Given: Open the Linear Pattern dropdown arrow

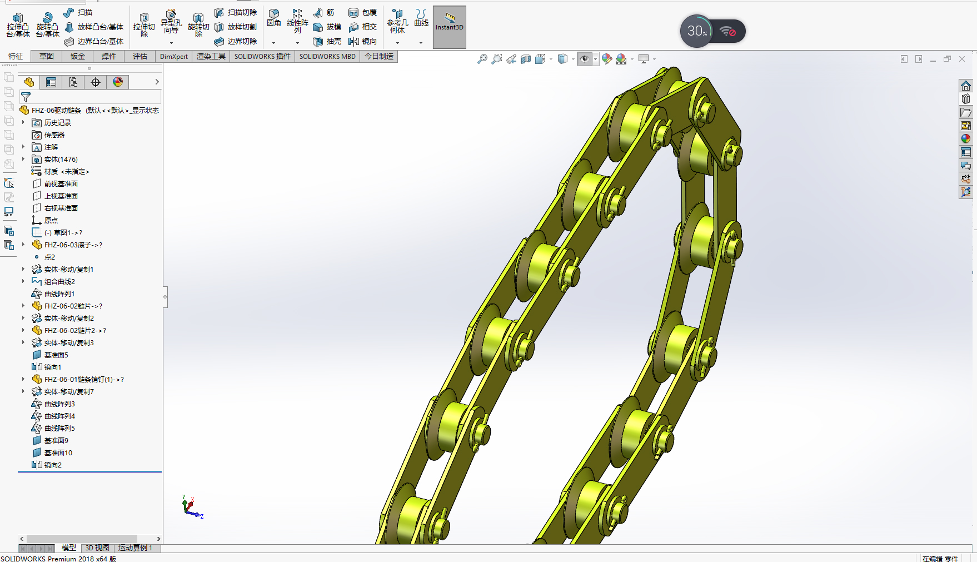Looking at the screenshot, I should coord(297,43).
